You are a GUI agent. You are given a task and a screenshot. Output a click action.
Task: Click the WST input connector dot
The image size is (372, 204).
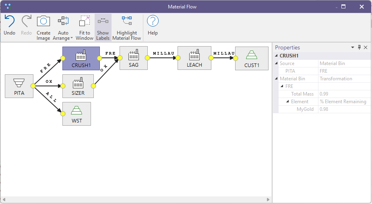63,114
